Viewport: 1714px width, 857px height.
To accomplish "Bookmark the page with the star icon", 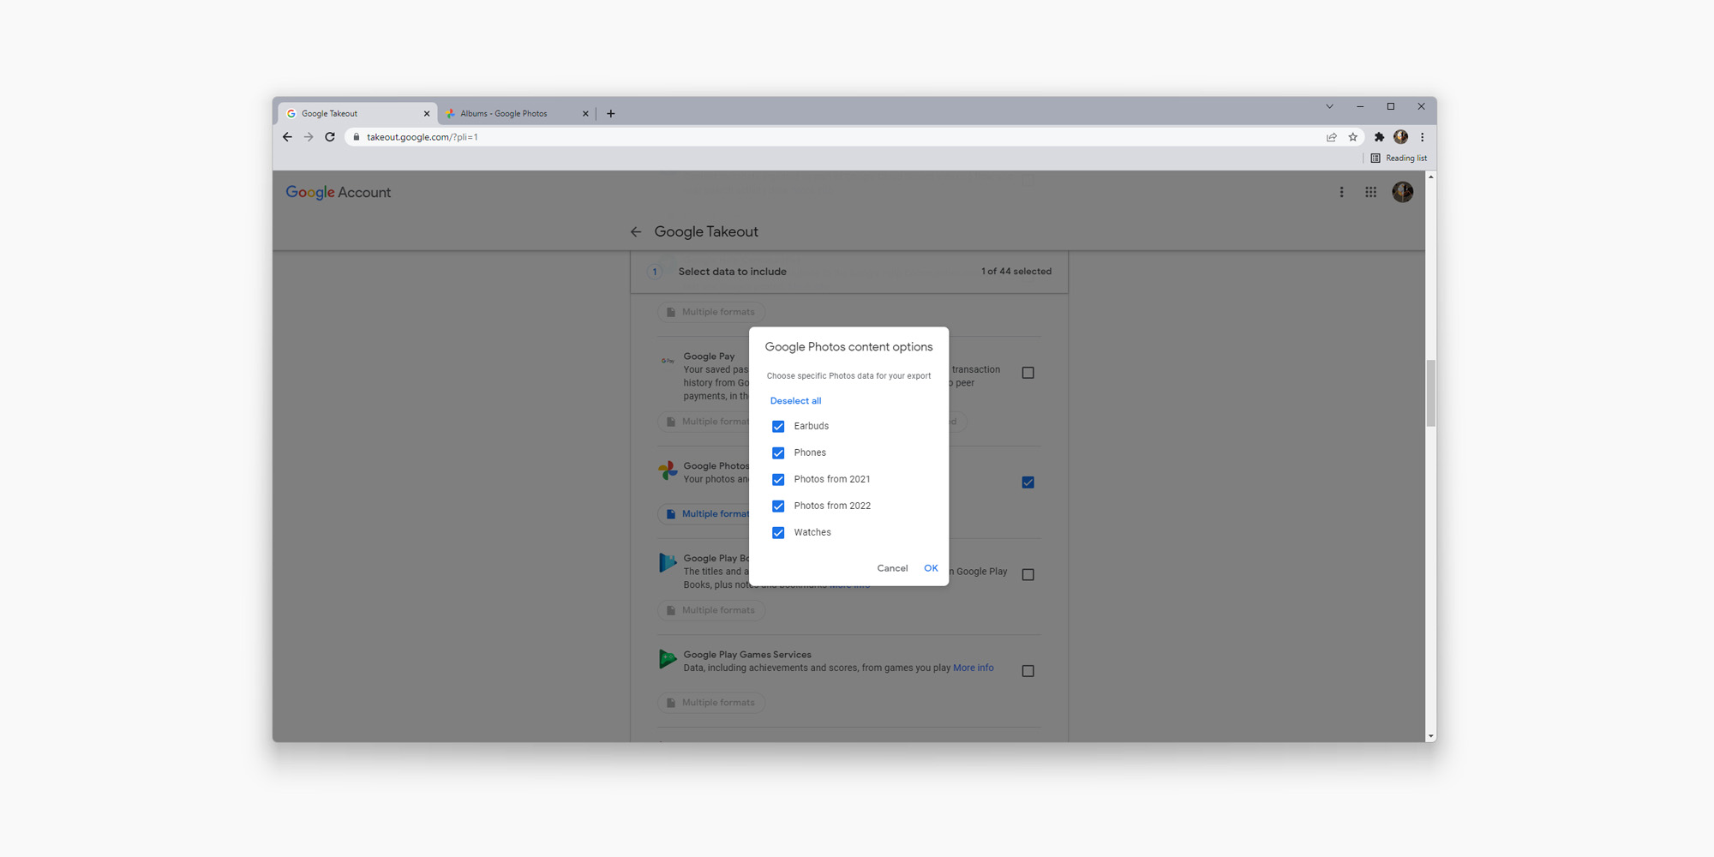I will coord(1352,136).
